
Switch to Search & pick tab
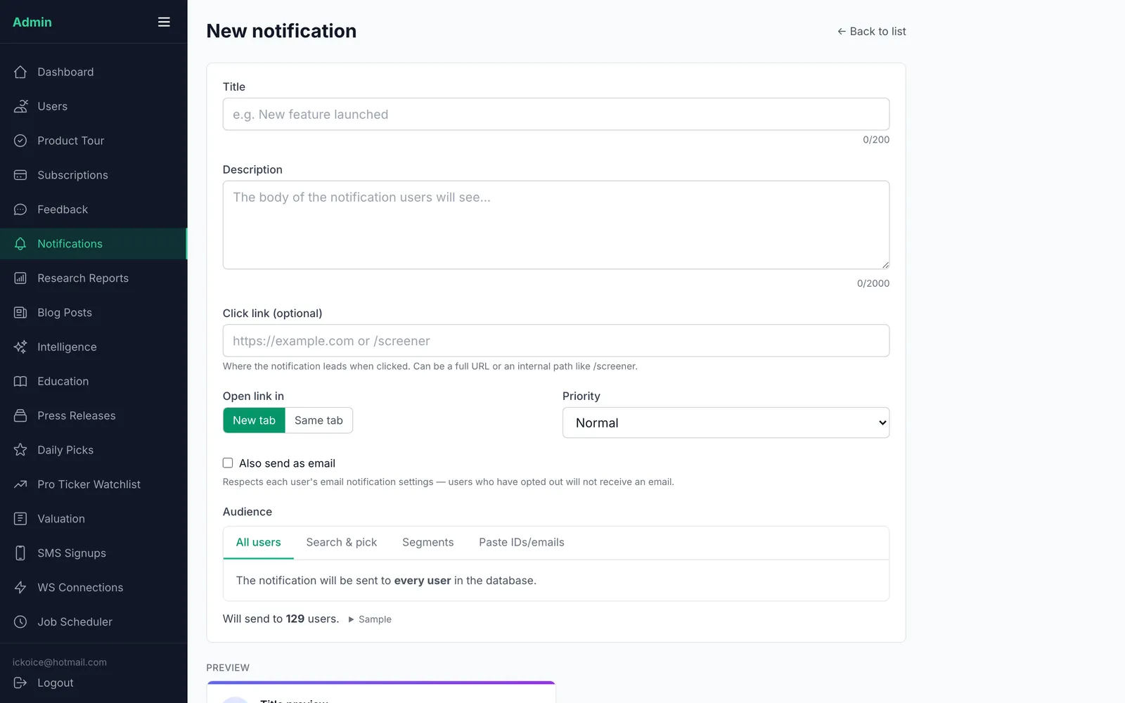click(x=342, y=543)
